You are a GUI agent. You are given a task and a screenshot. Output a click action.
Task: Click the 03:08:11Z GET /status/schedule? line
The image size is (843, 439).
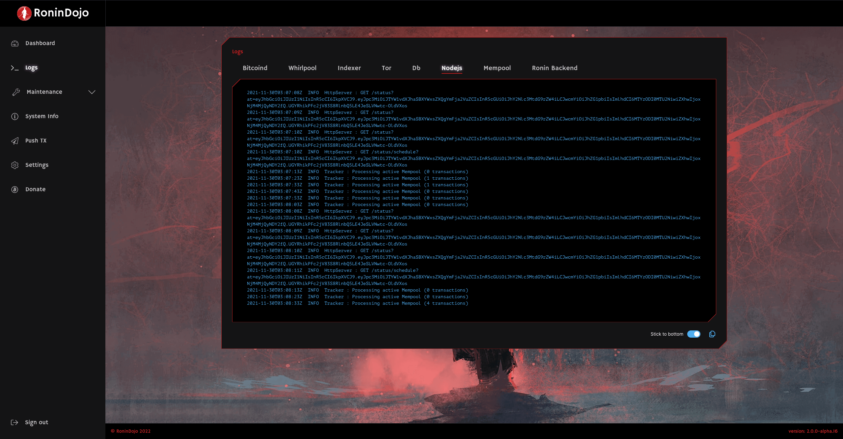[x=333, y=271]
